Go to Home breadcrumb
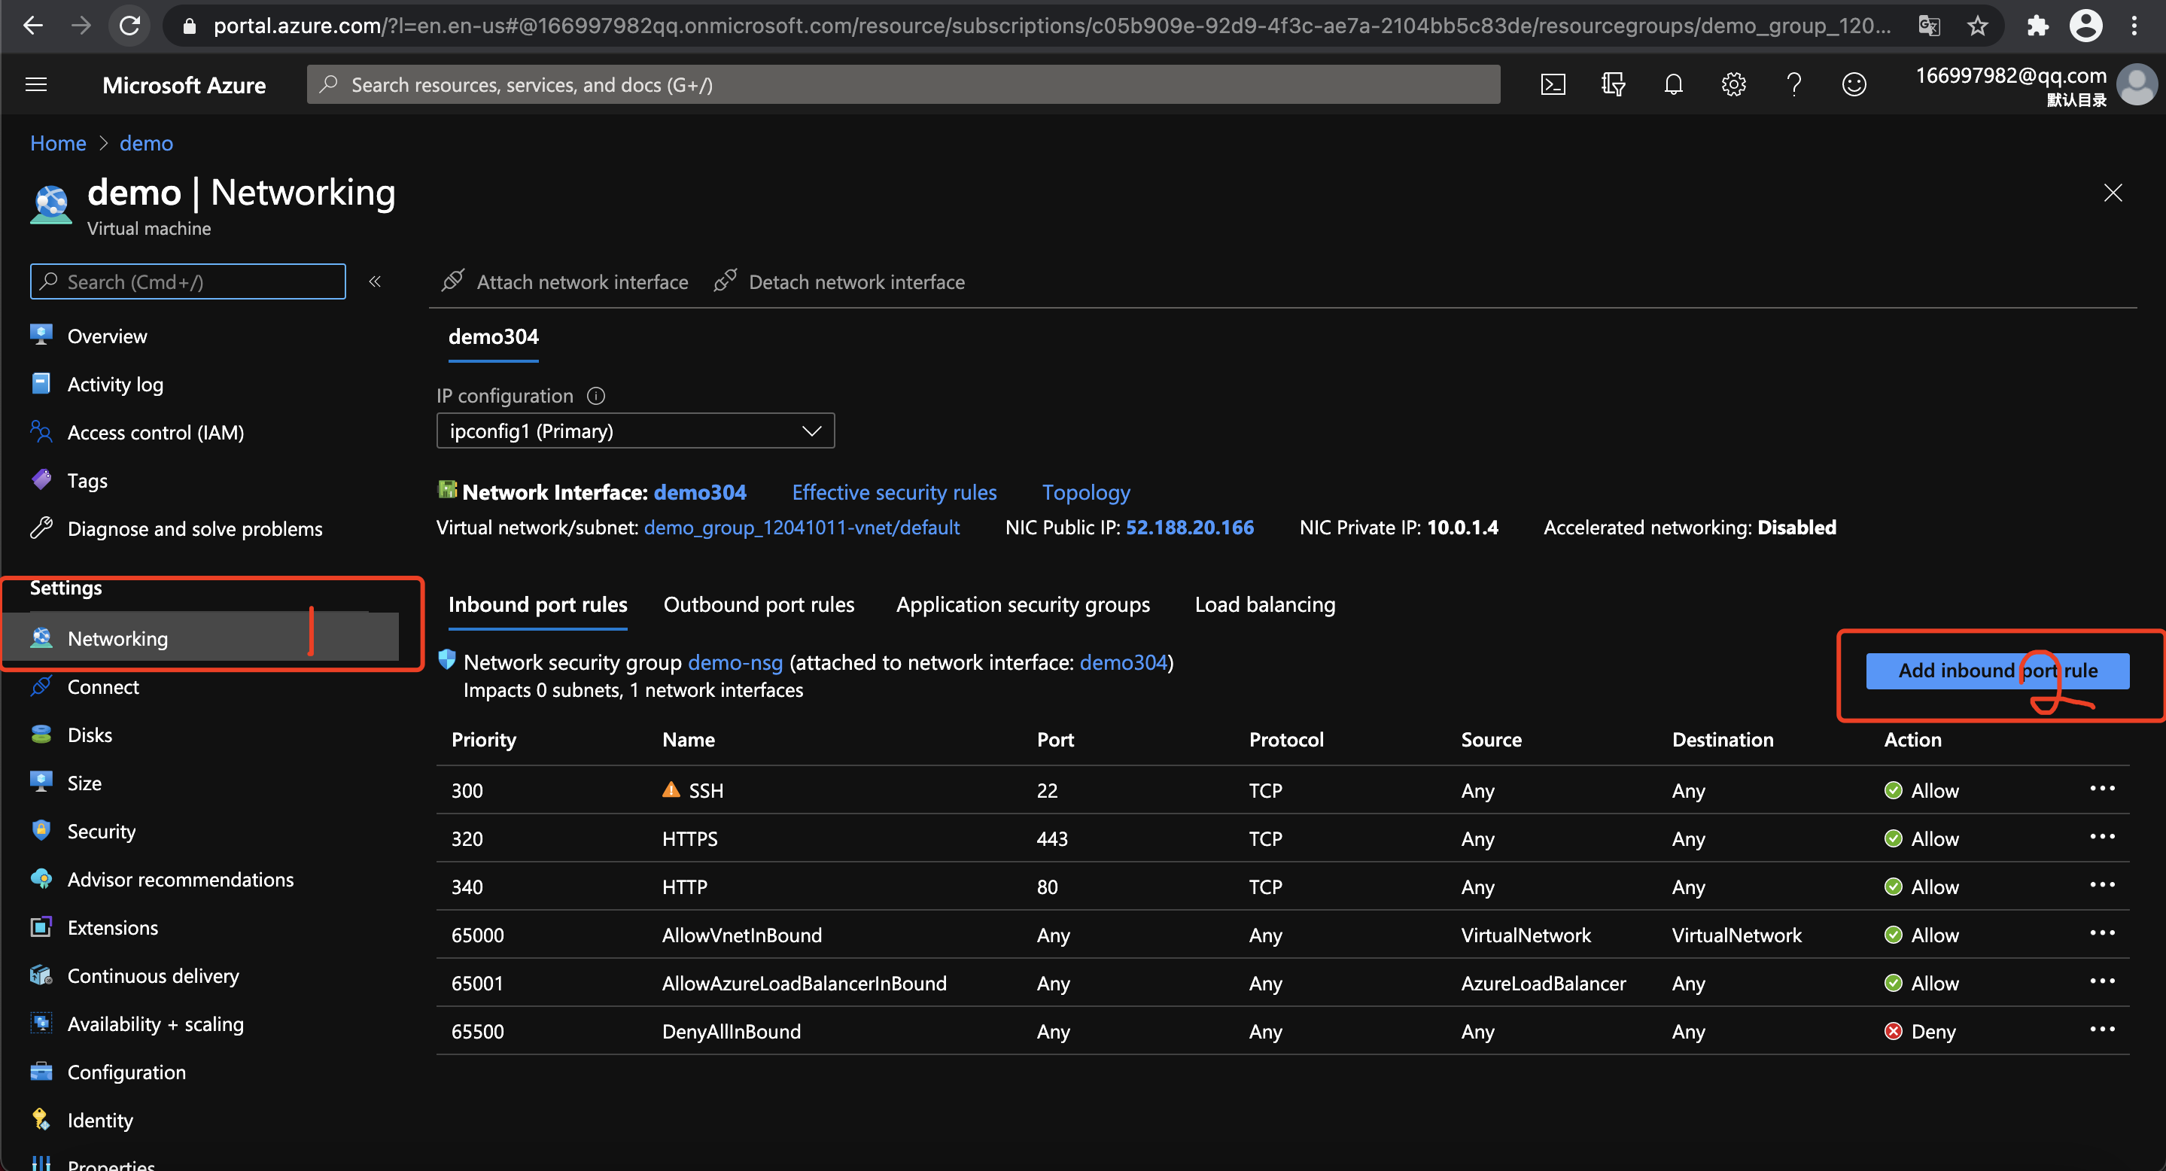The image size is (2166, 1171). click(x=58, y=144)
